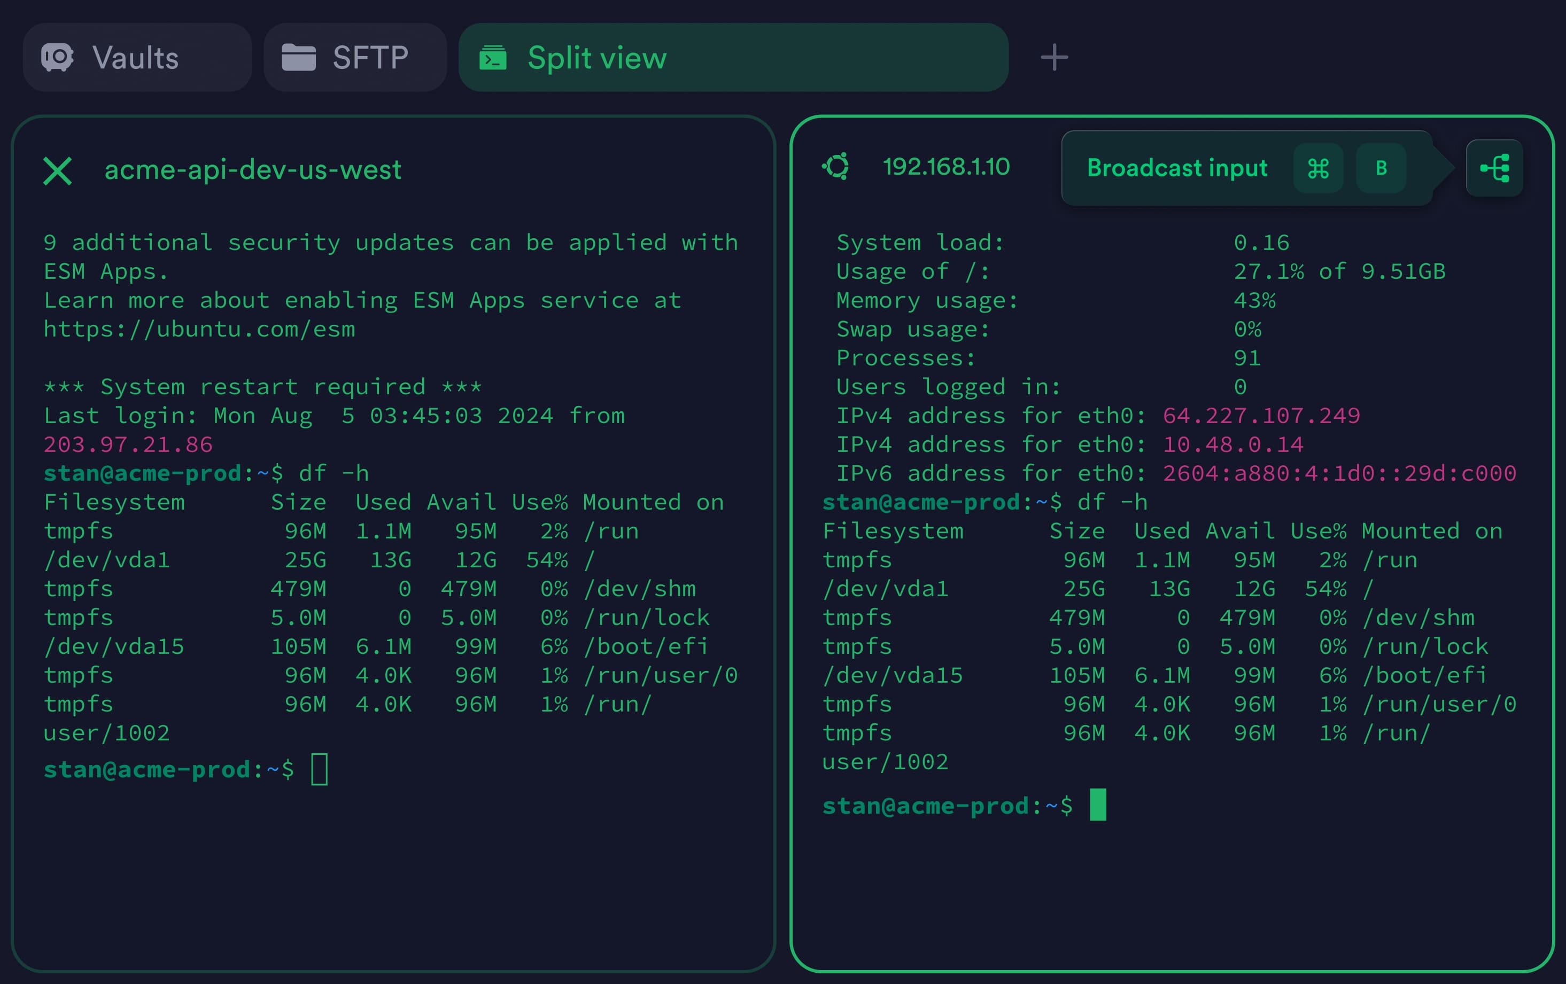Screen dimensions: 1566x984
Task: Click the IPv4 address 64.227.107.249
Action: click(1262, 415)
